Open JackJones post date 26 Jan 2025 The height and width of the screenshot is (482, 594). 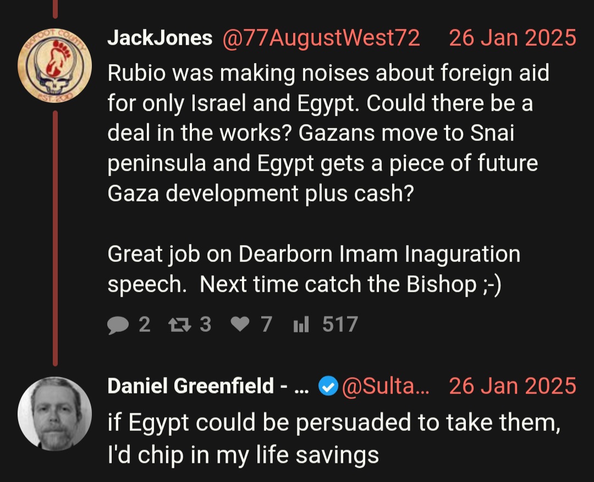(513, 38)
